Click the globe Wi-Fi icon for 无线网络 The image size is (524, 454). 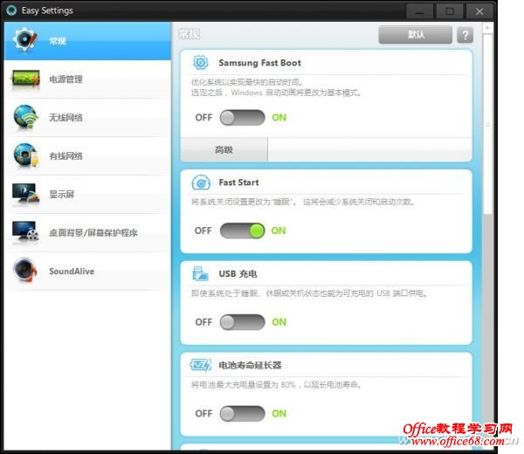point(25,117)
